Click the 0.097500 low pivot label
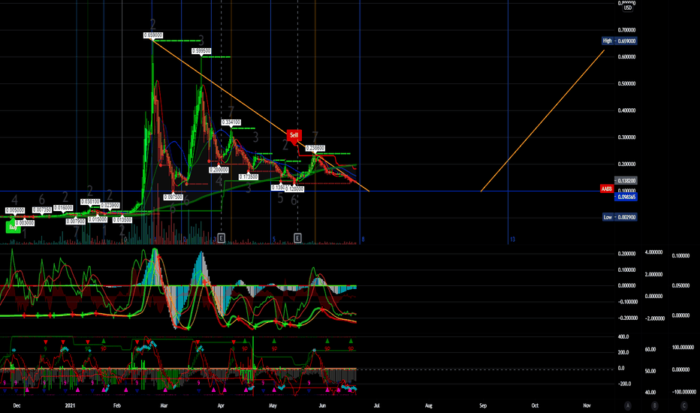700x413 pixels. pyautogui.click(x=173, y=197)
